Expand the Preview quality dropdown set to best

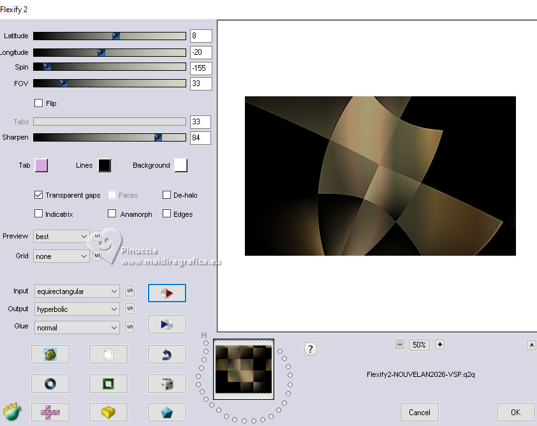(x=63, y=237)
